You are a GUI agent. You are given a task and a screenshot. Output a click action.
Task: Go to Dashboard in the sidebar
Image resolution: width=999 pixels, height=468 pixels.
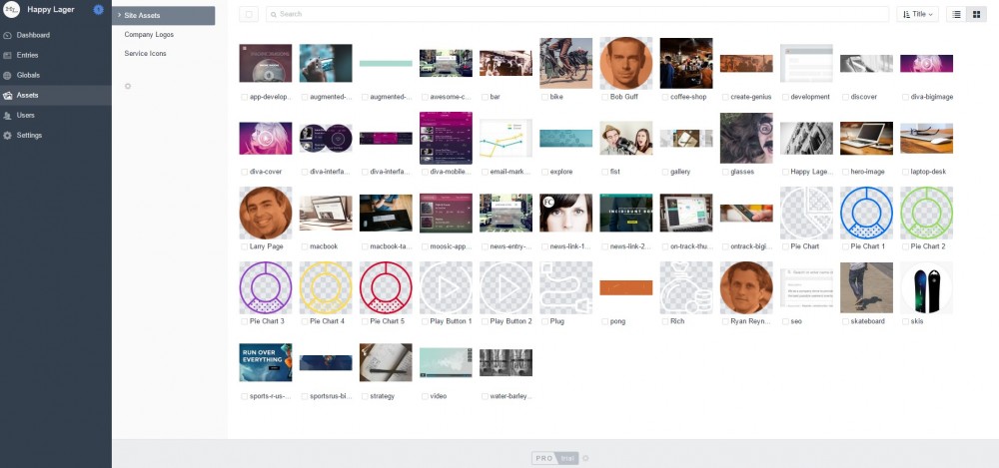pos(33,35)
